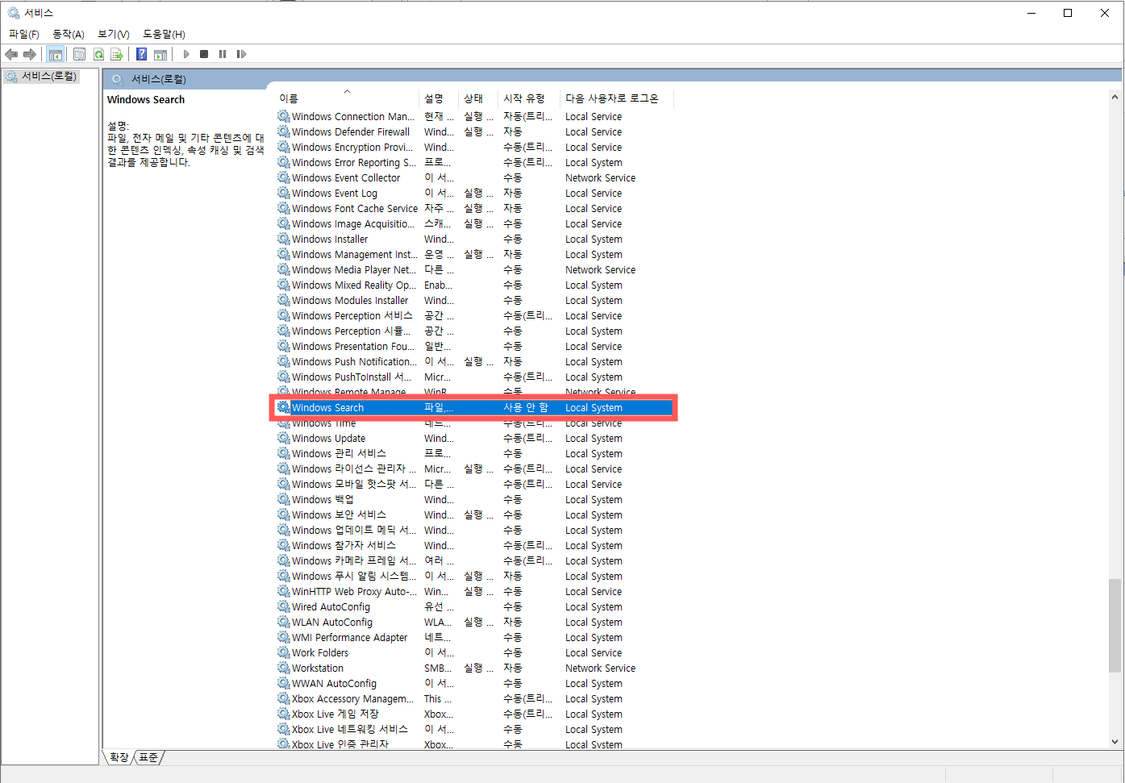Image resolution: width=1125 pixels, height=783 pixels.
Task: Click gear icon of Workstation service
Action: [x=284, y=668]
